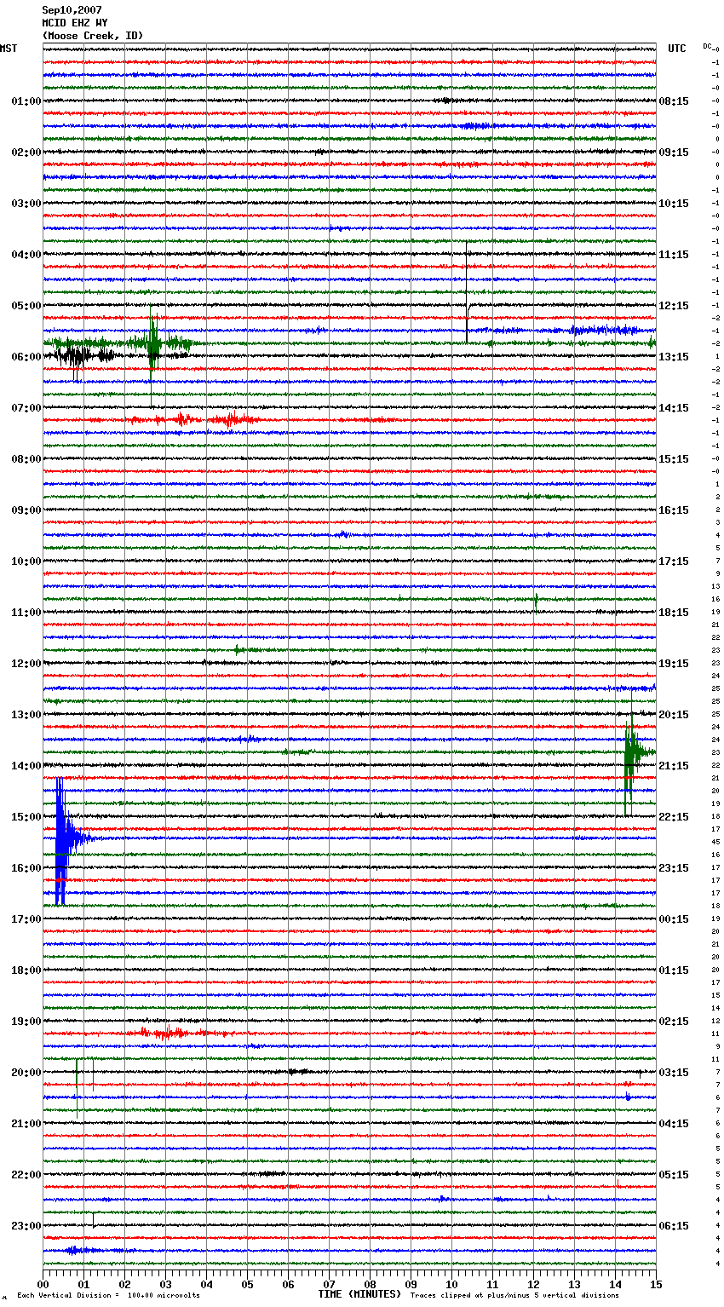The height and width of the screenshot is (1307, 724).
Task: Click the 06:15 UTC time label
Action: coord(674,1226)
